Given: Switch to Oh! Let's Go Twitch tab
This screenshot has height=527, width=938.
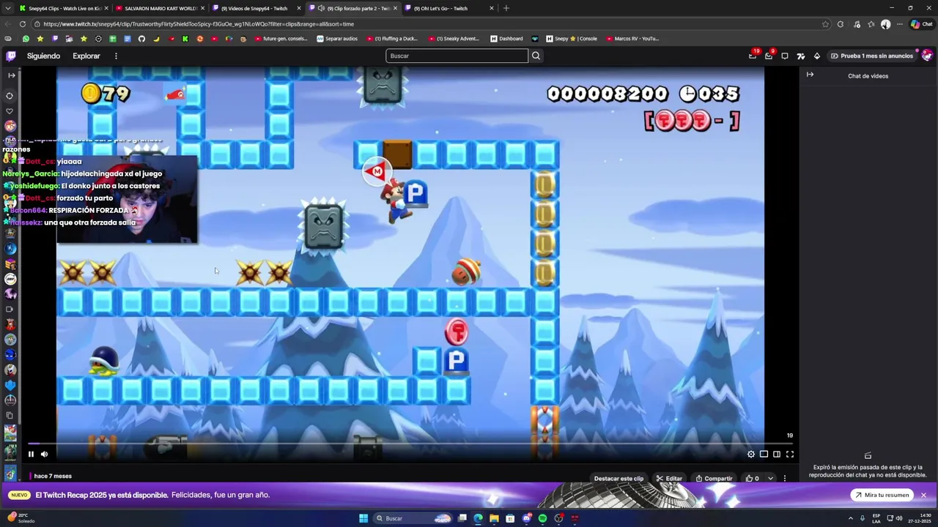Looking at the screenshot, I should [x=451, y=8].
